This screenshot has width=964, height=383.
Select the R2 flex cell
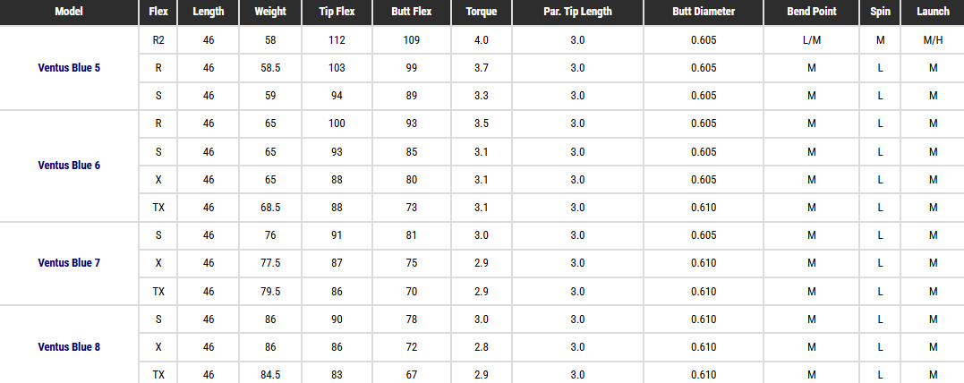pyautogui.click(x=158, y=40)
